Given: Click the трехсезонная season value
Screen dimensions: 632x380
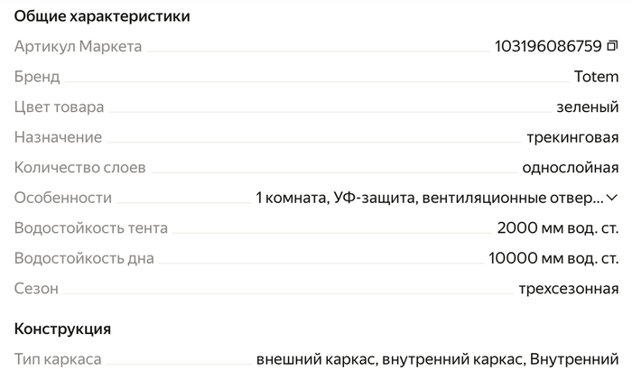Looking at the screenshot, I should coord(568,289).
